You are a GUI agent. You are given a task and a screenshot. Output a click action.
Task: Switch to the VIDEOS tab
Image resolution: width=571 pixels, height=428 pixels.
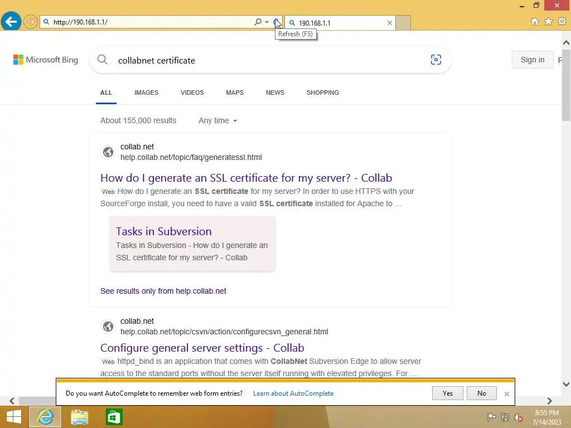click(x=192, y=93)
